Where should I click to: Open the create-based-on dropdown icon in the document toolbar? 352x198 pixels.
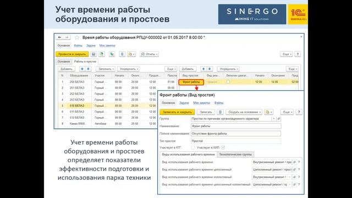click(131, 54)
